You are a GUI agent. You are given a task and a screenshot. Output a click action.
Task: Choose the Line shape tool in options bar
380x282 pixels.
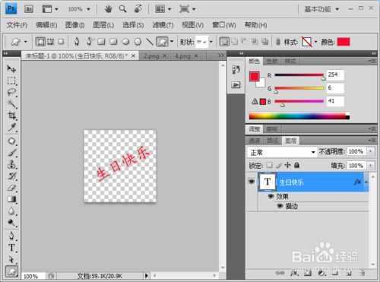click(150, 42)
